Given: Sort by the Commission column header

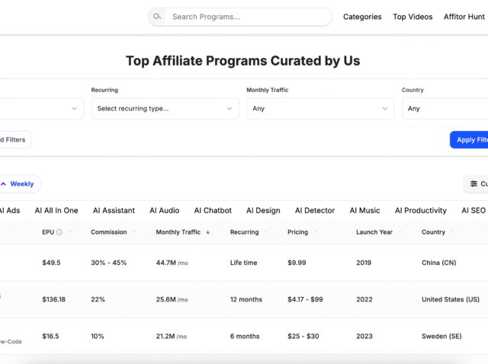Looking at the screenshot, I should tap(108, 232).
